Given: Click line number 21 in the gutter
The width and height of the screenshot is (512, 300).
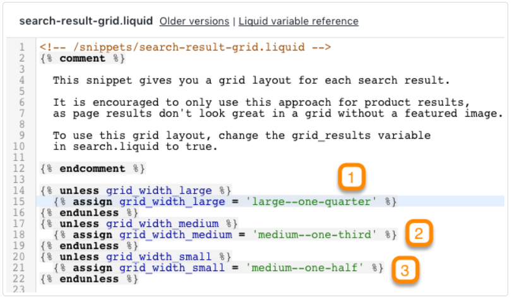Looking at the screenshot, I should click(x=18, y=268).
